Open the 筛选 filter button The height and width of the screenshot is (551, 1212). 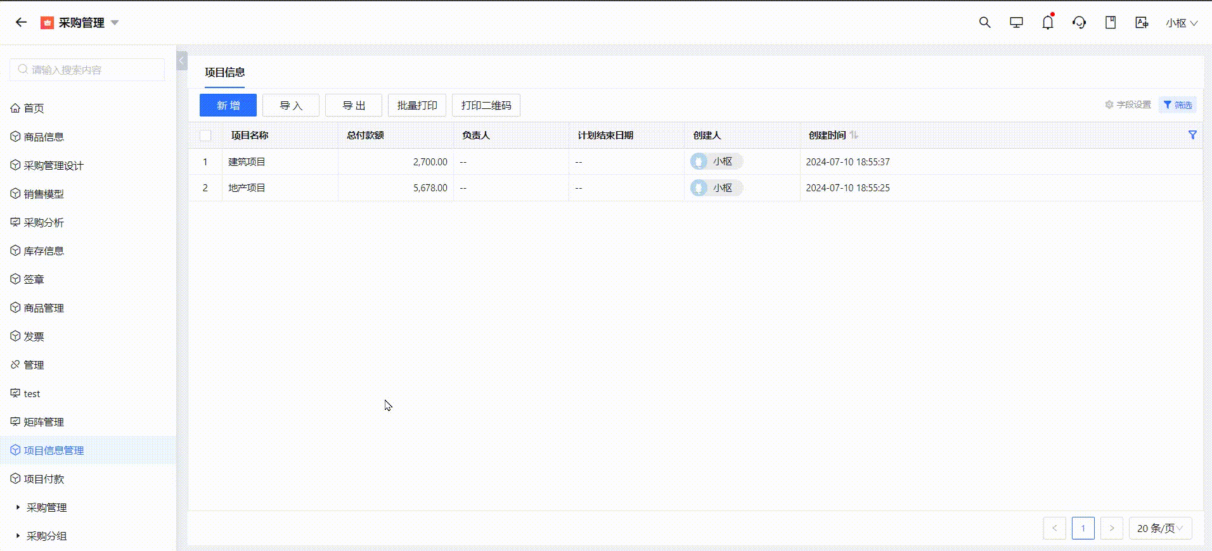click(x=1178, y=104)
